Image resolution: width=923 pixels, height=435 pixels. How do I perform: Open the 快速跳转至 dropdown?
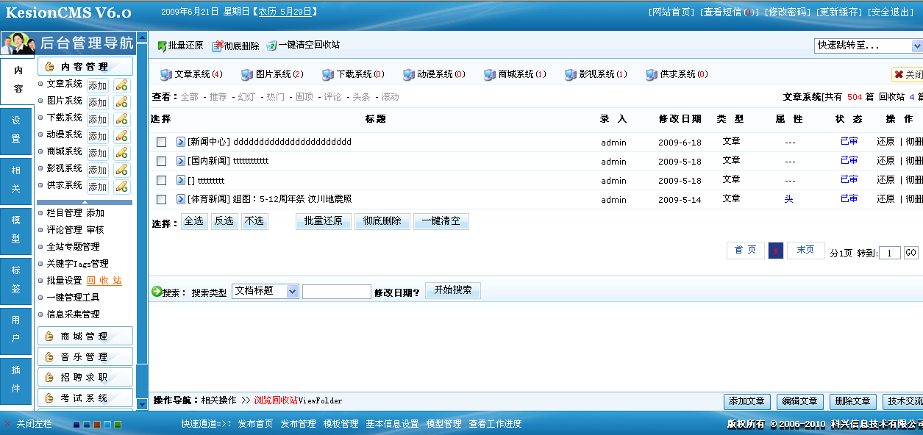coord(868,46)
